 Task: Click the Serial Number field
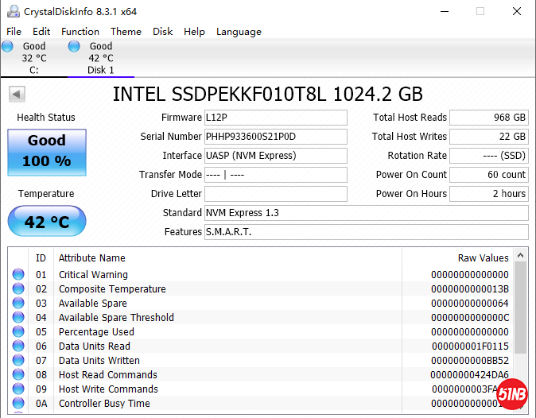[275, 137]
